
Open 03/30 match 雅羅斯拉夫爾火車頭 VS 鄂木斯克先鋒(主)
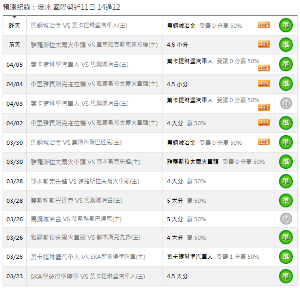[86, 162]
